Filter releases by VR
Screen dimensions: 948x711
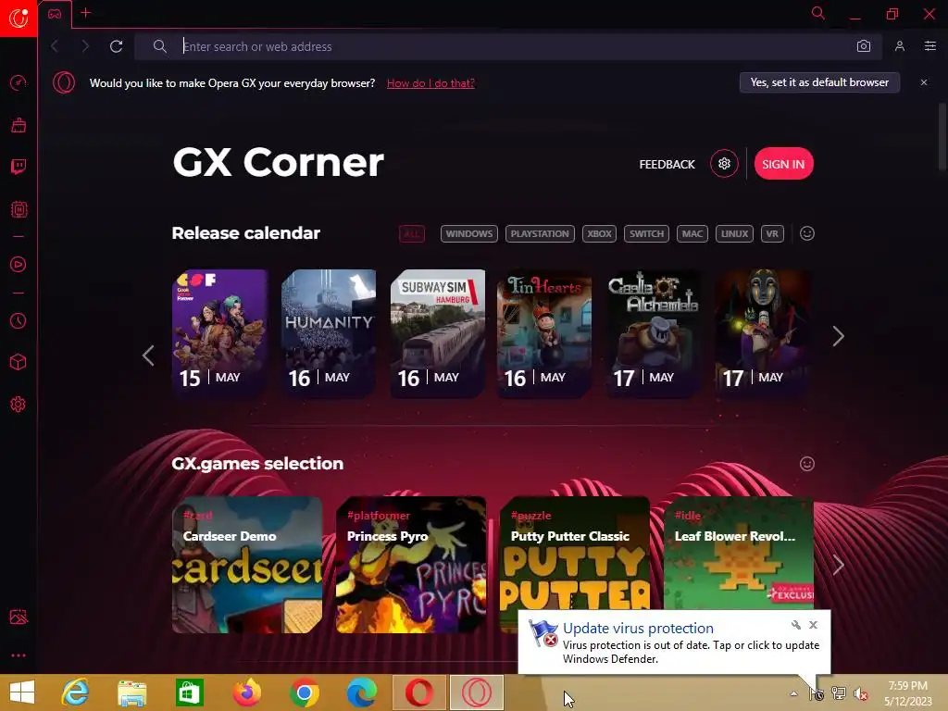coord(772,233)
